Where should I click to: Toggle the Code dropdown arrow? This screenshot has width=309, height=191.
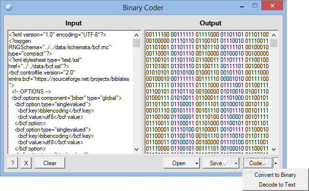click(276, 163)
